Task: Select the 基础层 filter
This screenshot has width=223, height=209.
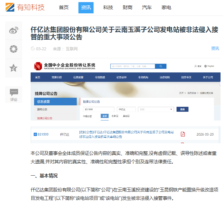Action: pyautogui.click(x=126, y=116)
